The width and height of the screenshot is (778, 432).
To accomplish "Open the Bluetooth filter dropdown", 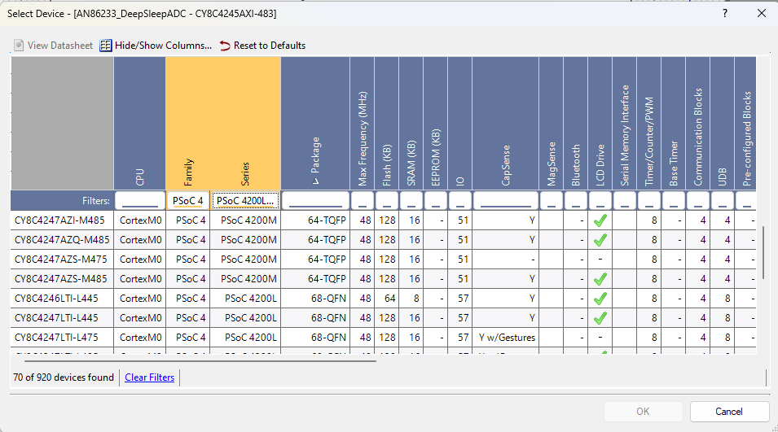I will (576, 201).
